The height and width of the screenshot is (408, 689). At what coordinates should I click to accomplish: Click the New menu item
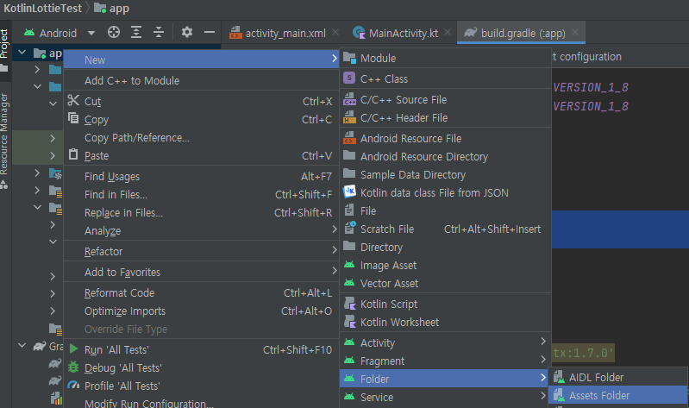click(201, 60)
